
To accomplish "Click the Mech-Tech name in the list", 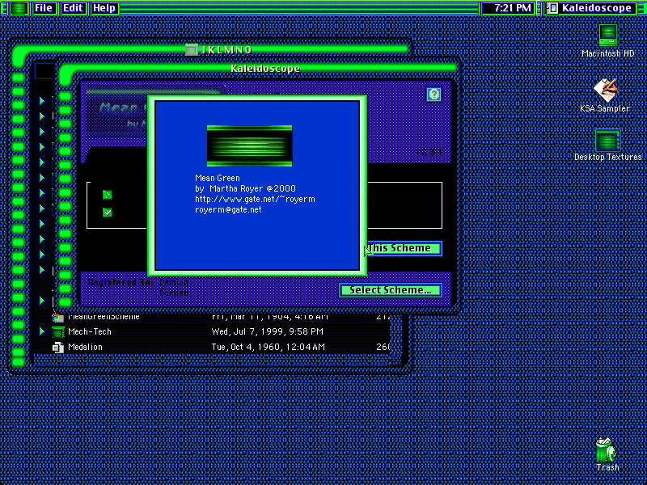I will click(x=90, y=331).
